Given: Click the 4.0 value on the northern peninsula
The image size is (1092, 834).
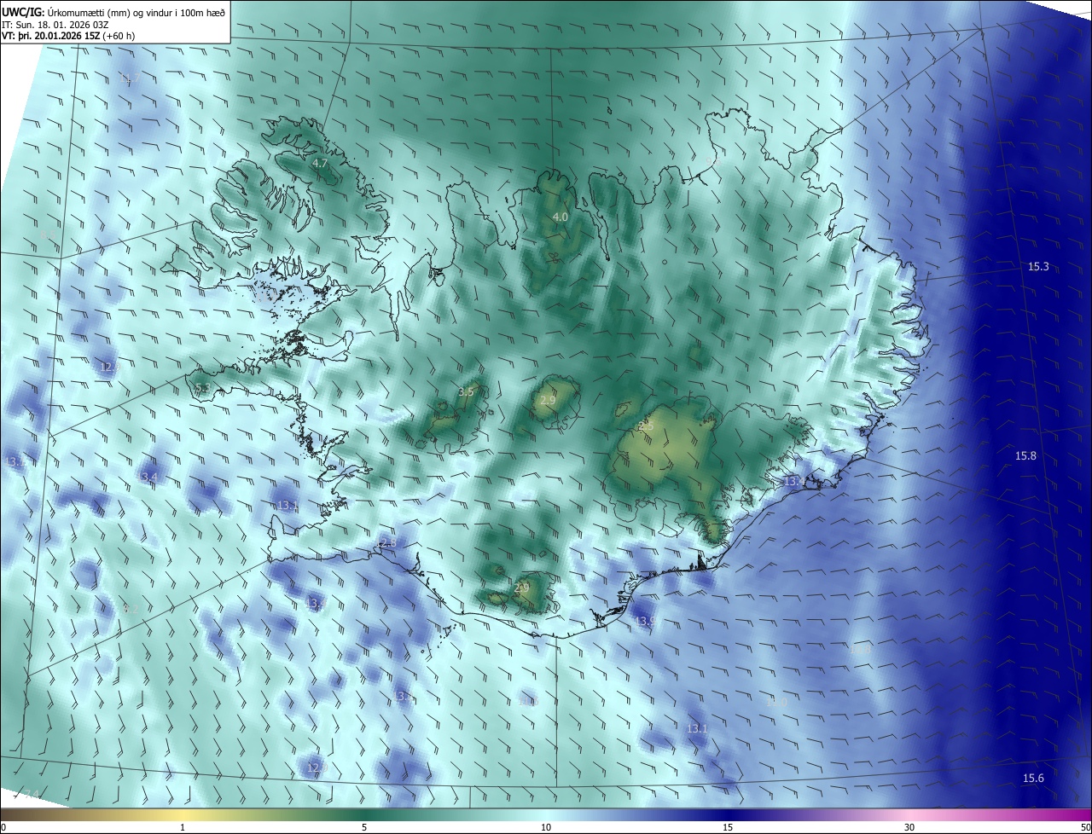Looking at the screenshot, I should 561,217.
